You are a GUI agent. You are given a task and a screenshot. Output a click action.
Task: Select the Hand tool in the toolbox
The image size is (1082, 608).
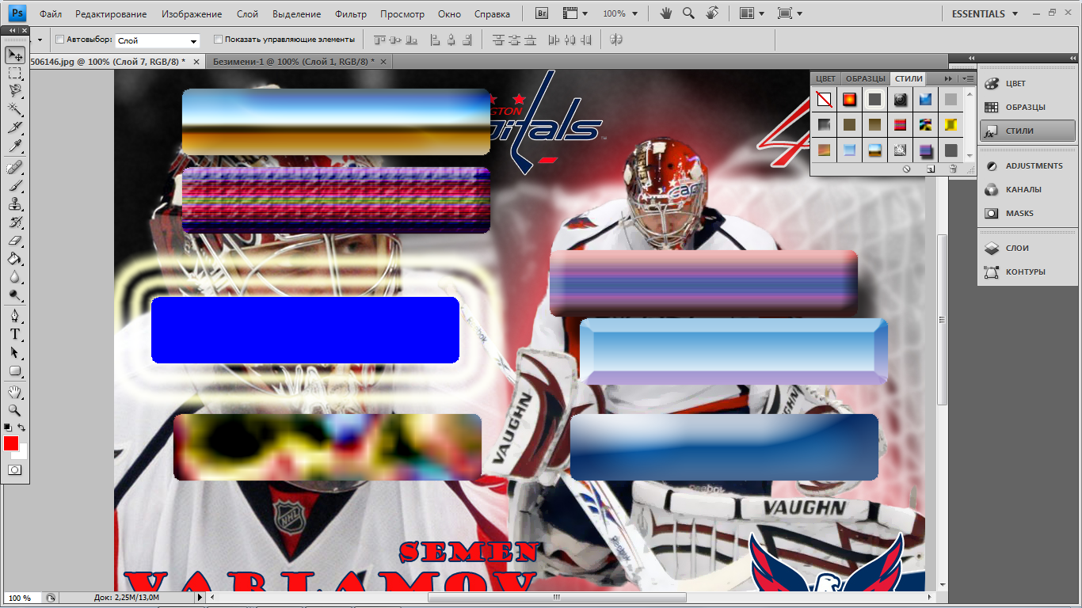tap(15, 392)
